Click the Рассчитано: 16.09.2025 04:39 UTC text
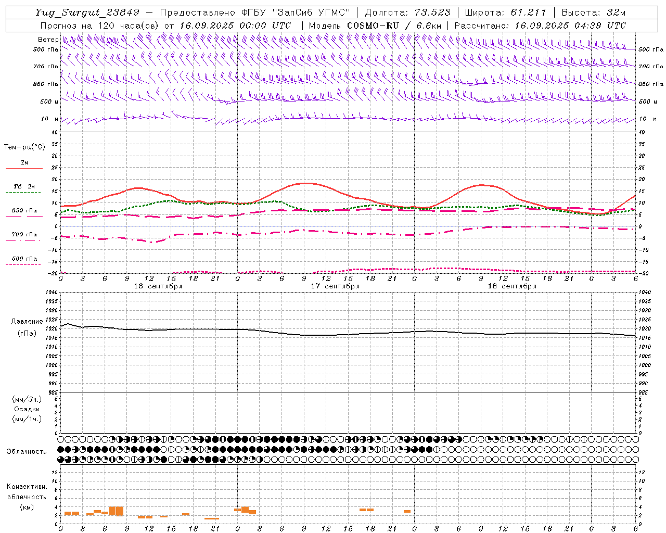This screenshot has width=666, height=533. pos(540,26)
